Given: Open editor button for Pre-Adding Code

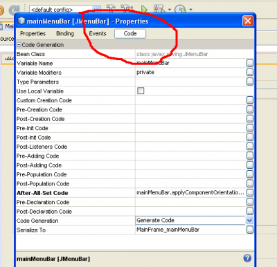Looking at the screenshot, I should [250, 156].
